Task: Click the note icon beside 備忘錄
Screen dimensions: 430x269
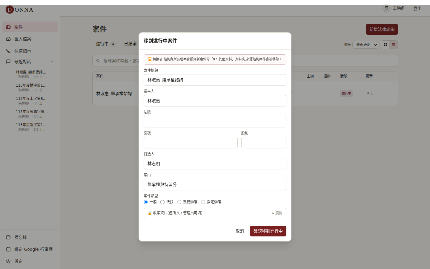Action: [x=8, y=237]
